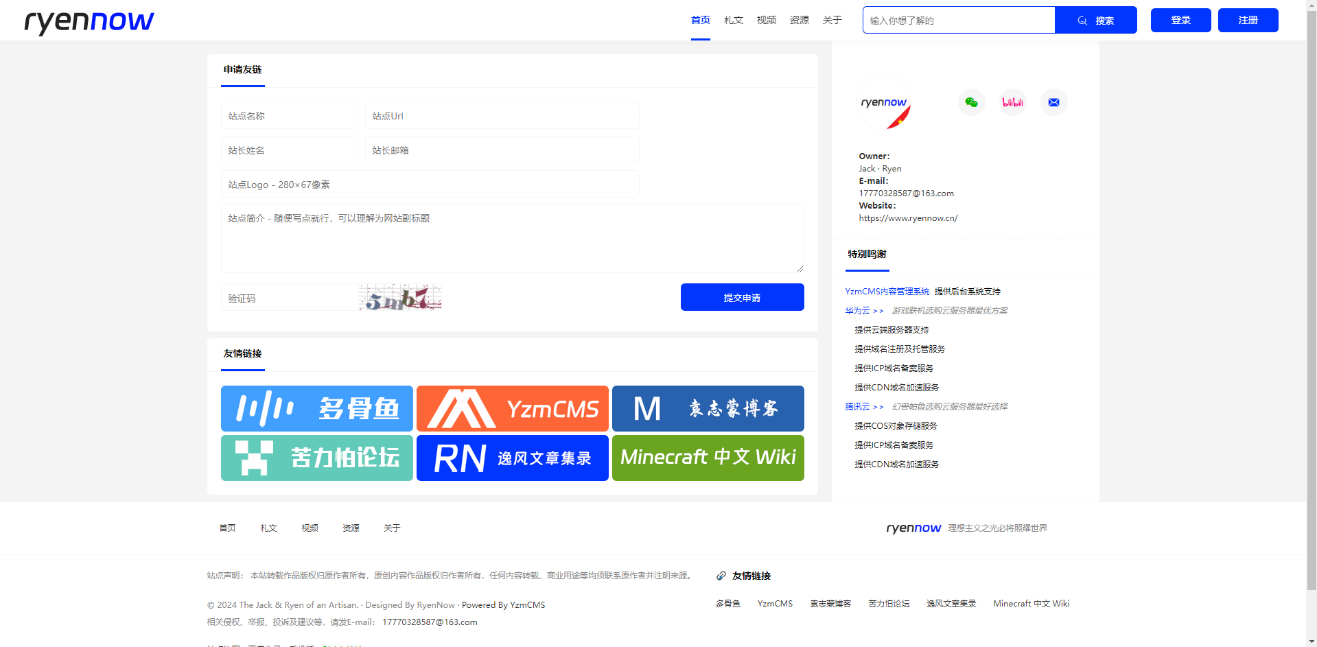Focus the 站点名称 input field

point(290,115)
